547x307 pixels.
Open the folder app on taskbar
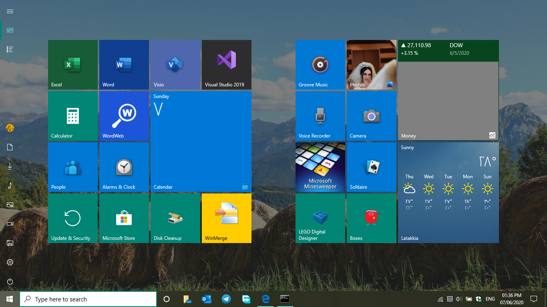[x=187, y=299]
